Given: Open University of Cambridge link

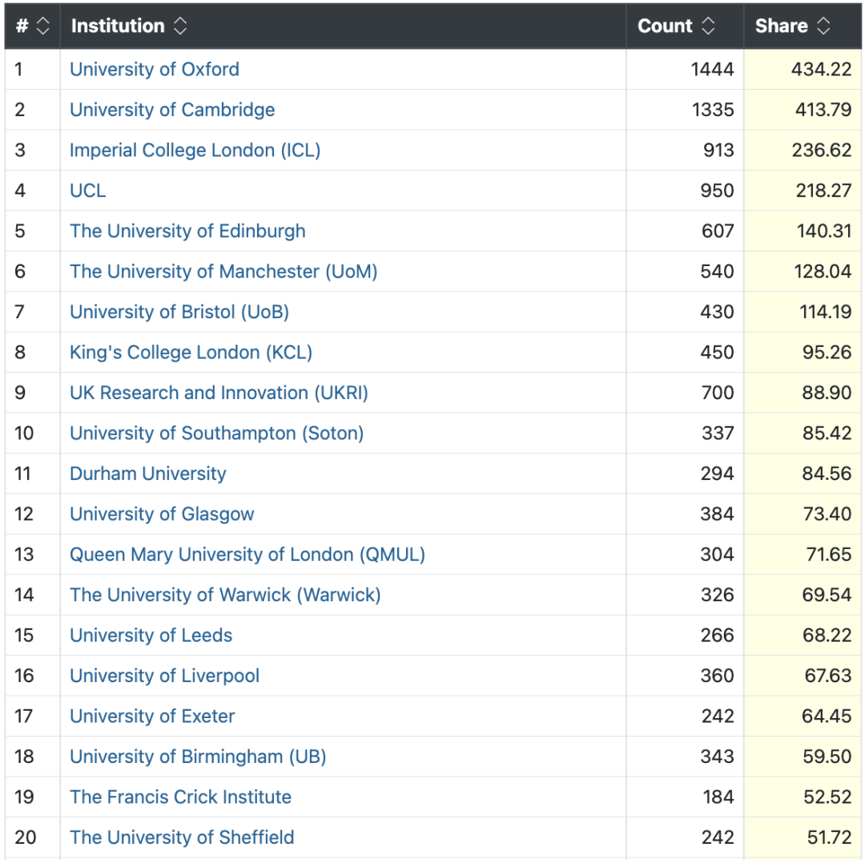Looking at the screenshot, I should click(x=172, y=110).
